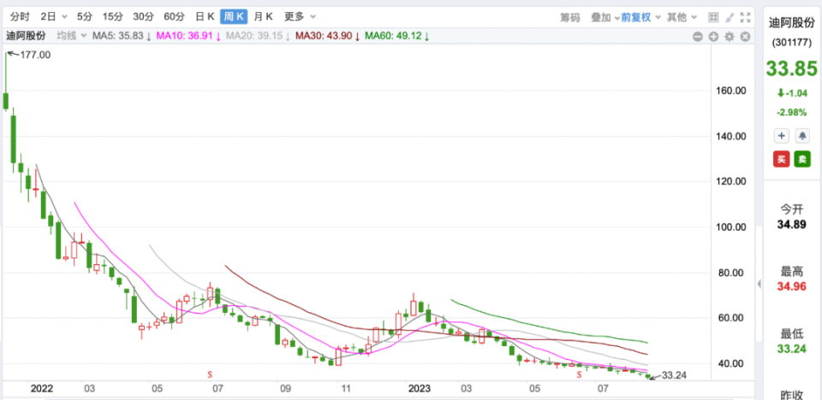Click the red 买 buy button
The image size is (822, 400).
[781, 159]
